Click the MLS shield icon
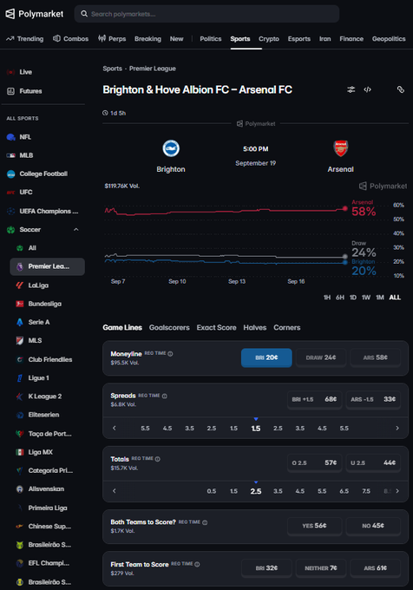Screen dimensions: 413x590 point(20,340)
